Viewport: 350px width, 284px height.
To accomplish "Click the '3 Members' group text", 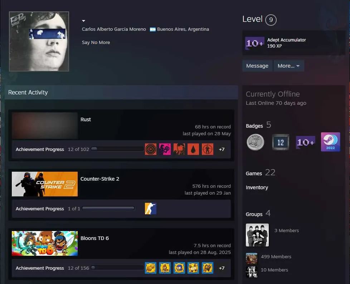I will coord(287,230).
